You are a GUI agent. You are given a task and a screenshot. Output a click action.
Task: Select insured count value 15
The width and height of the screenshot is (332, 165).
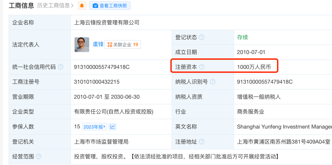pos(77,127)
